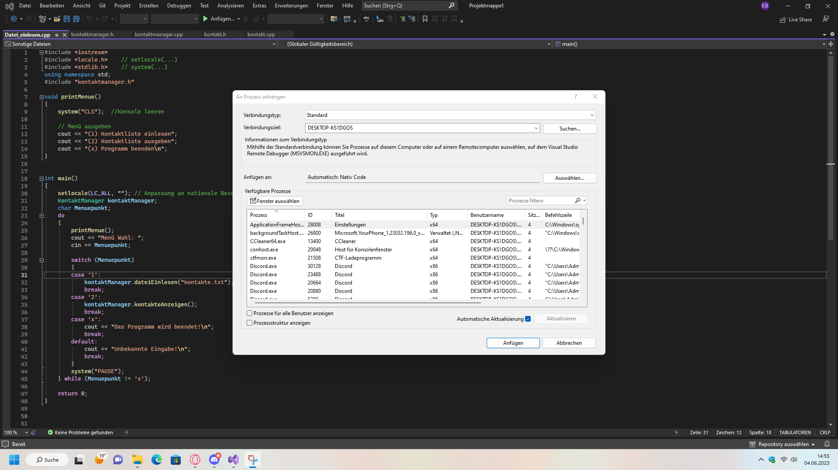The width and height of the screenshot is (838, 470).
Task: Click the open file folder icon
Action: [57, 19]
